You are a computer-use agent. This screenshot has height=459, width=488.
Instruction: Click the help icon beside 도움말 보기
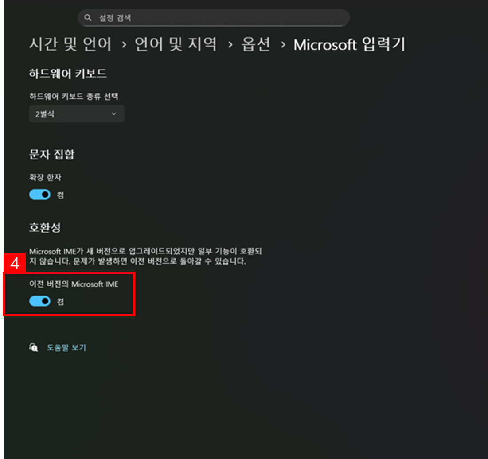[x=34, y=347]
